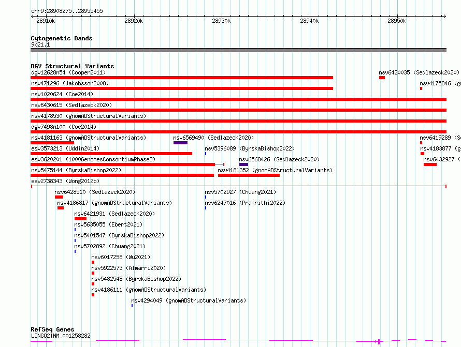Select the 28940k ruler position
The width and height of the screenshot is (461, 347).
pyautogui.click(x=309, y=21)
